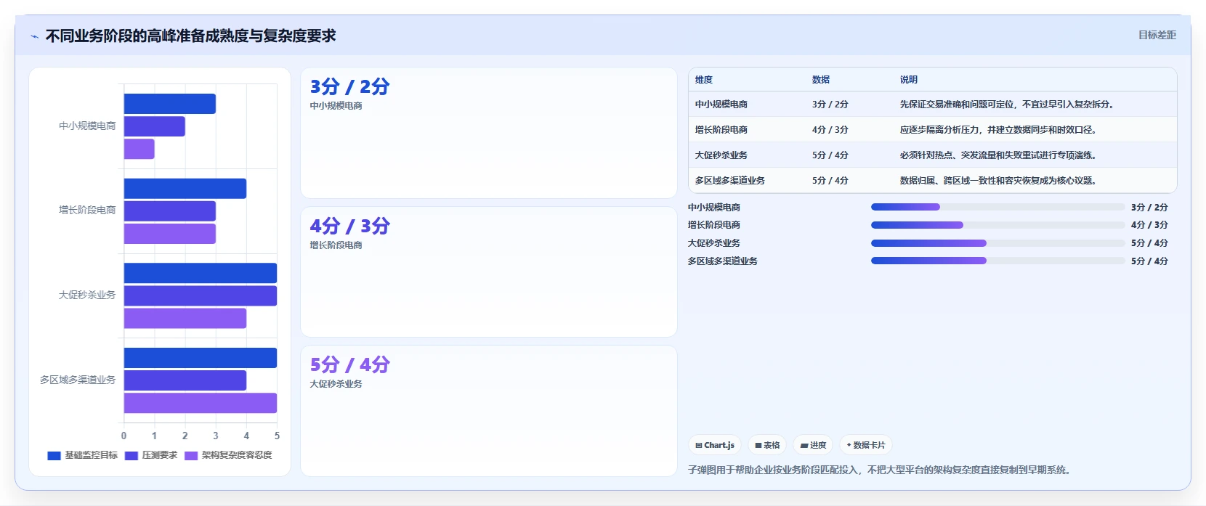This screenshot has height=506, width=1206.
Task: Toggle the 压测要求 legend color swatch
Action: point(131,456)
